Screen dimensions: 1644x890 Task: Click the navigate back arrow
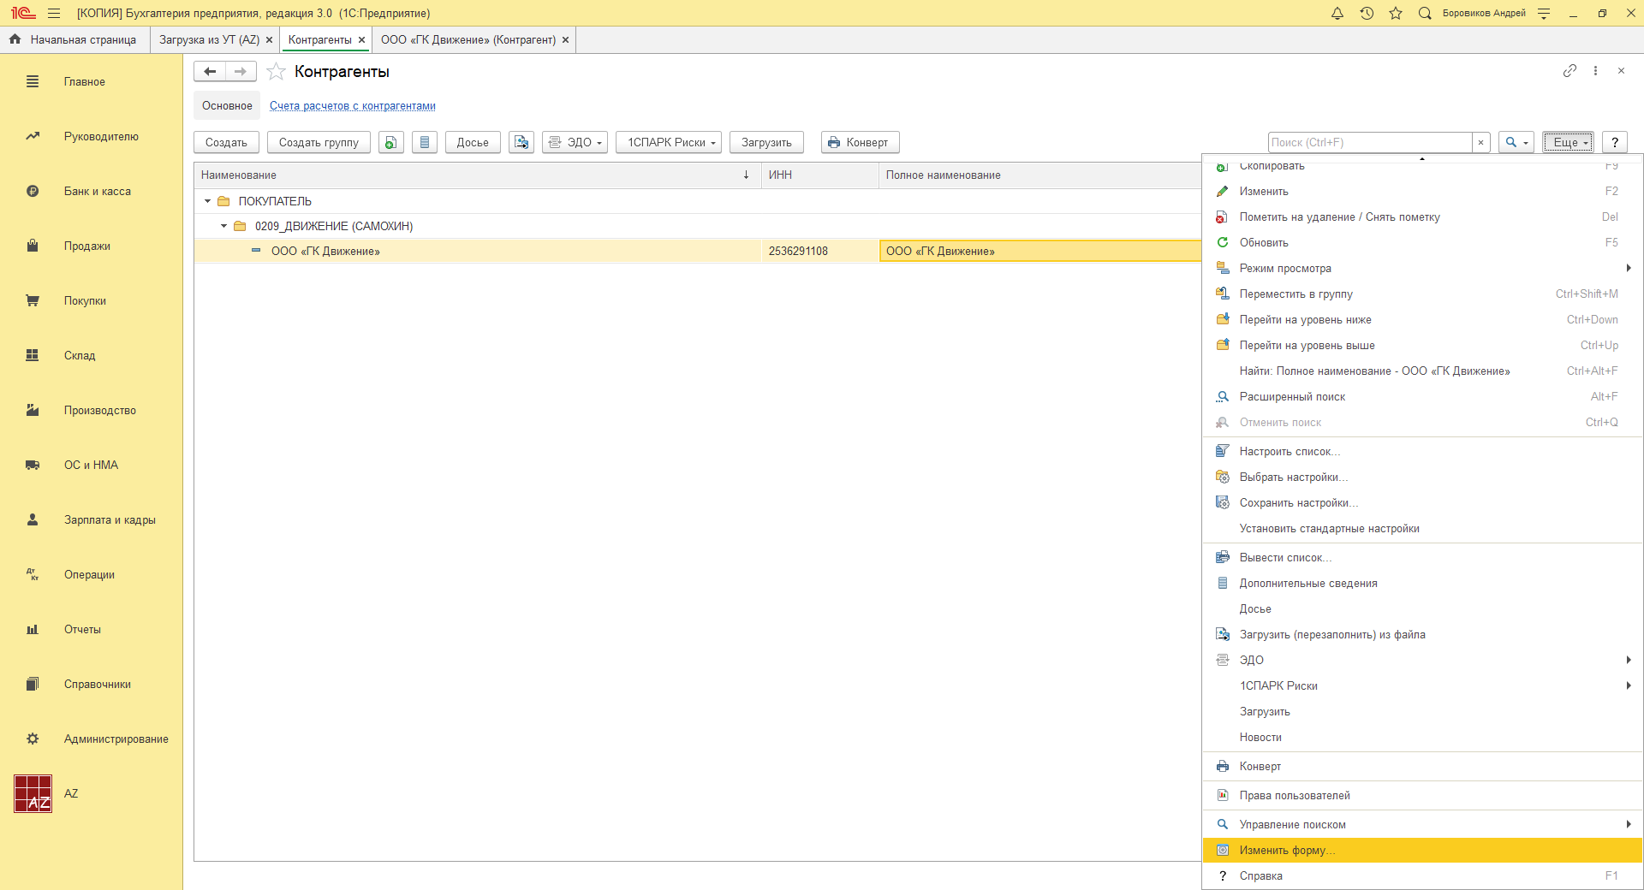(x=210, y=72)
